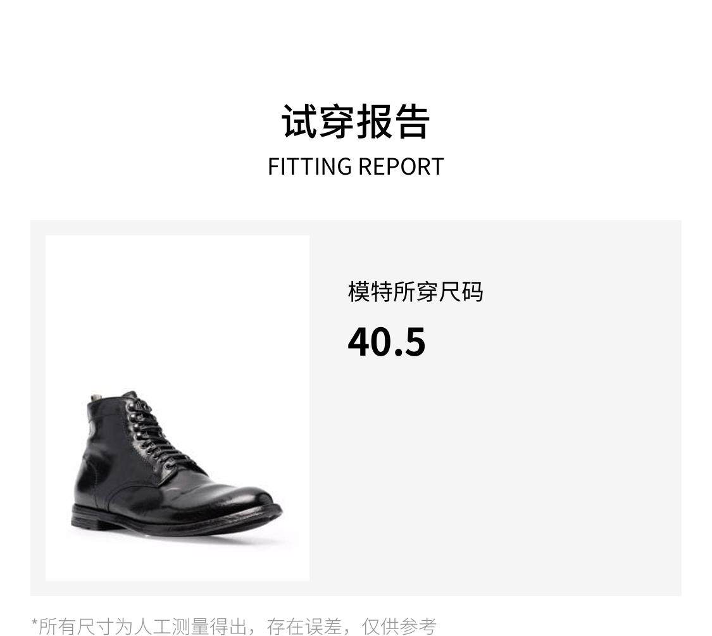
Task: Click the word REPORT in the subtitle
Action: coord(401,166)
